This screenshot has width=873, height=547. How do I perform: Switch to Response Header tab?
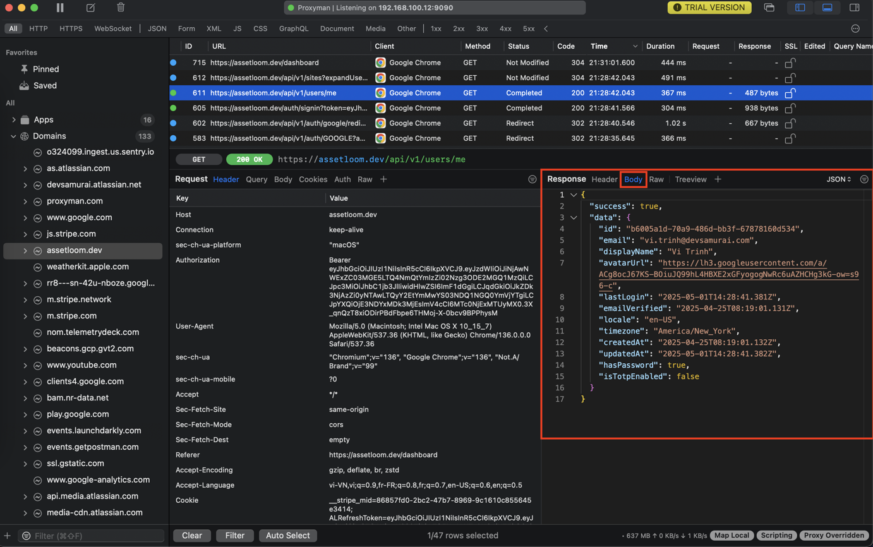(604, 179)
